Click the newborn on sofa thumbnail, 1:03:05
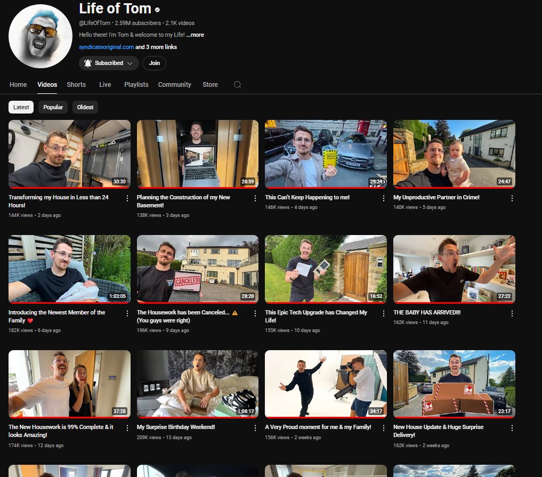Screen dimensions: 542x477 point(69,269)
